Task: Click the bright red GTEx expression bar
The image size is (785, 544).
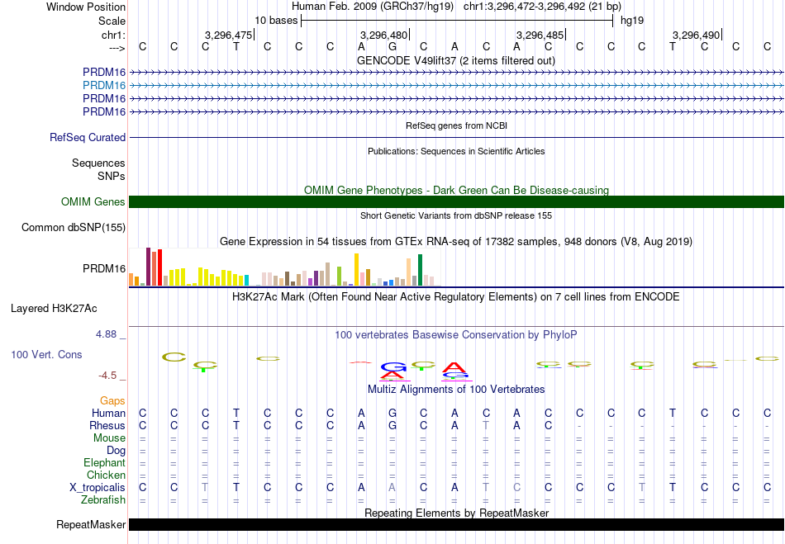Action: [159, 267]
